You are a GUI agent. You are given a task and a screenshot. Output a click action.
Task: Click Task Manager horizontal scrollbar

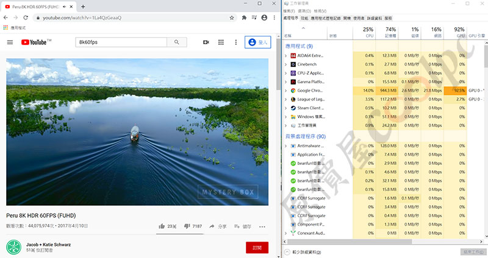[x=350, y=241]
